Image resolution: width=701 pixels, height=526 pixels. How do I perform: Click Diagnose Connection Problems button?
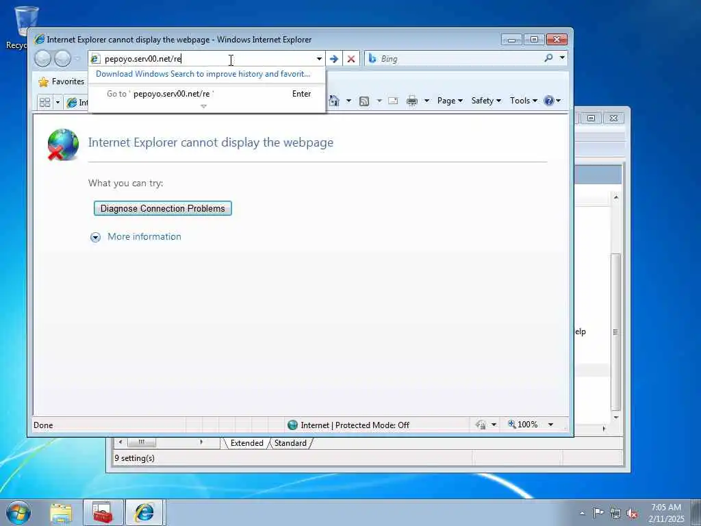tap(163, 208)
